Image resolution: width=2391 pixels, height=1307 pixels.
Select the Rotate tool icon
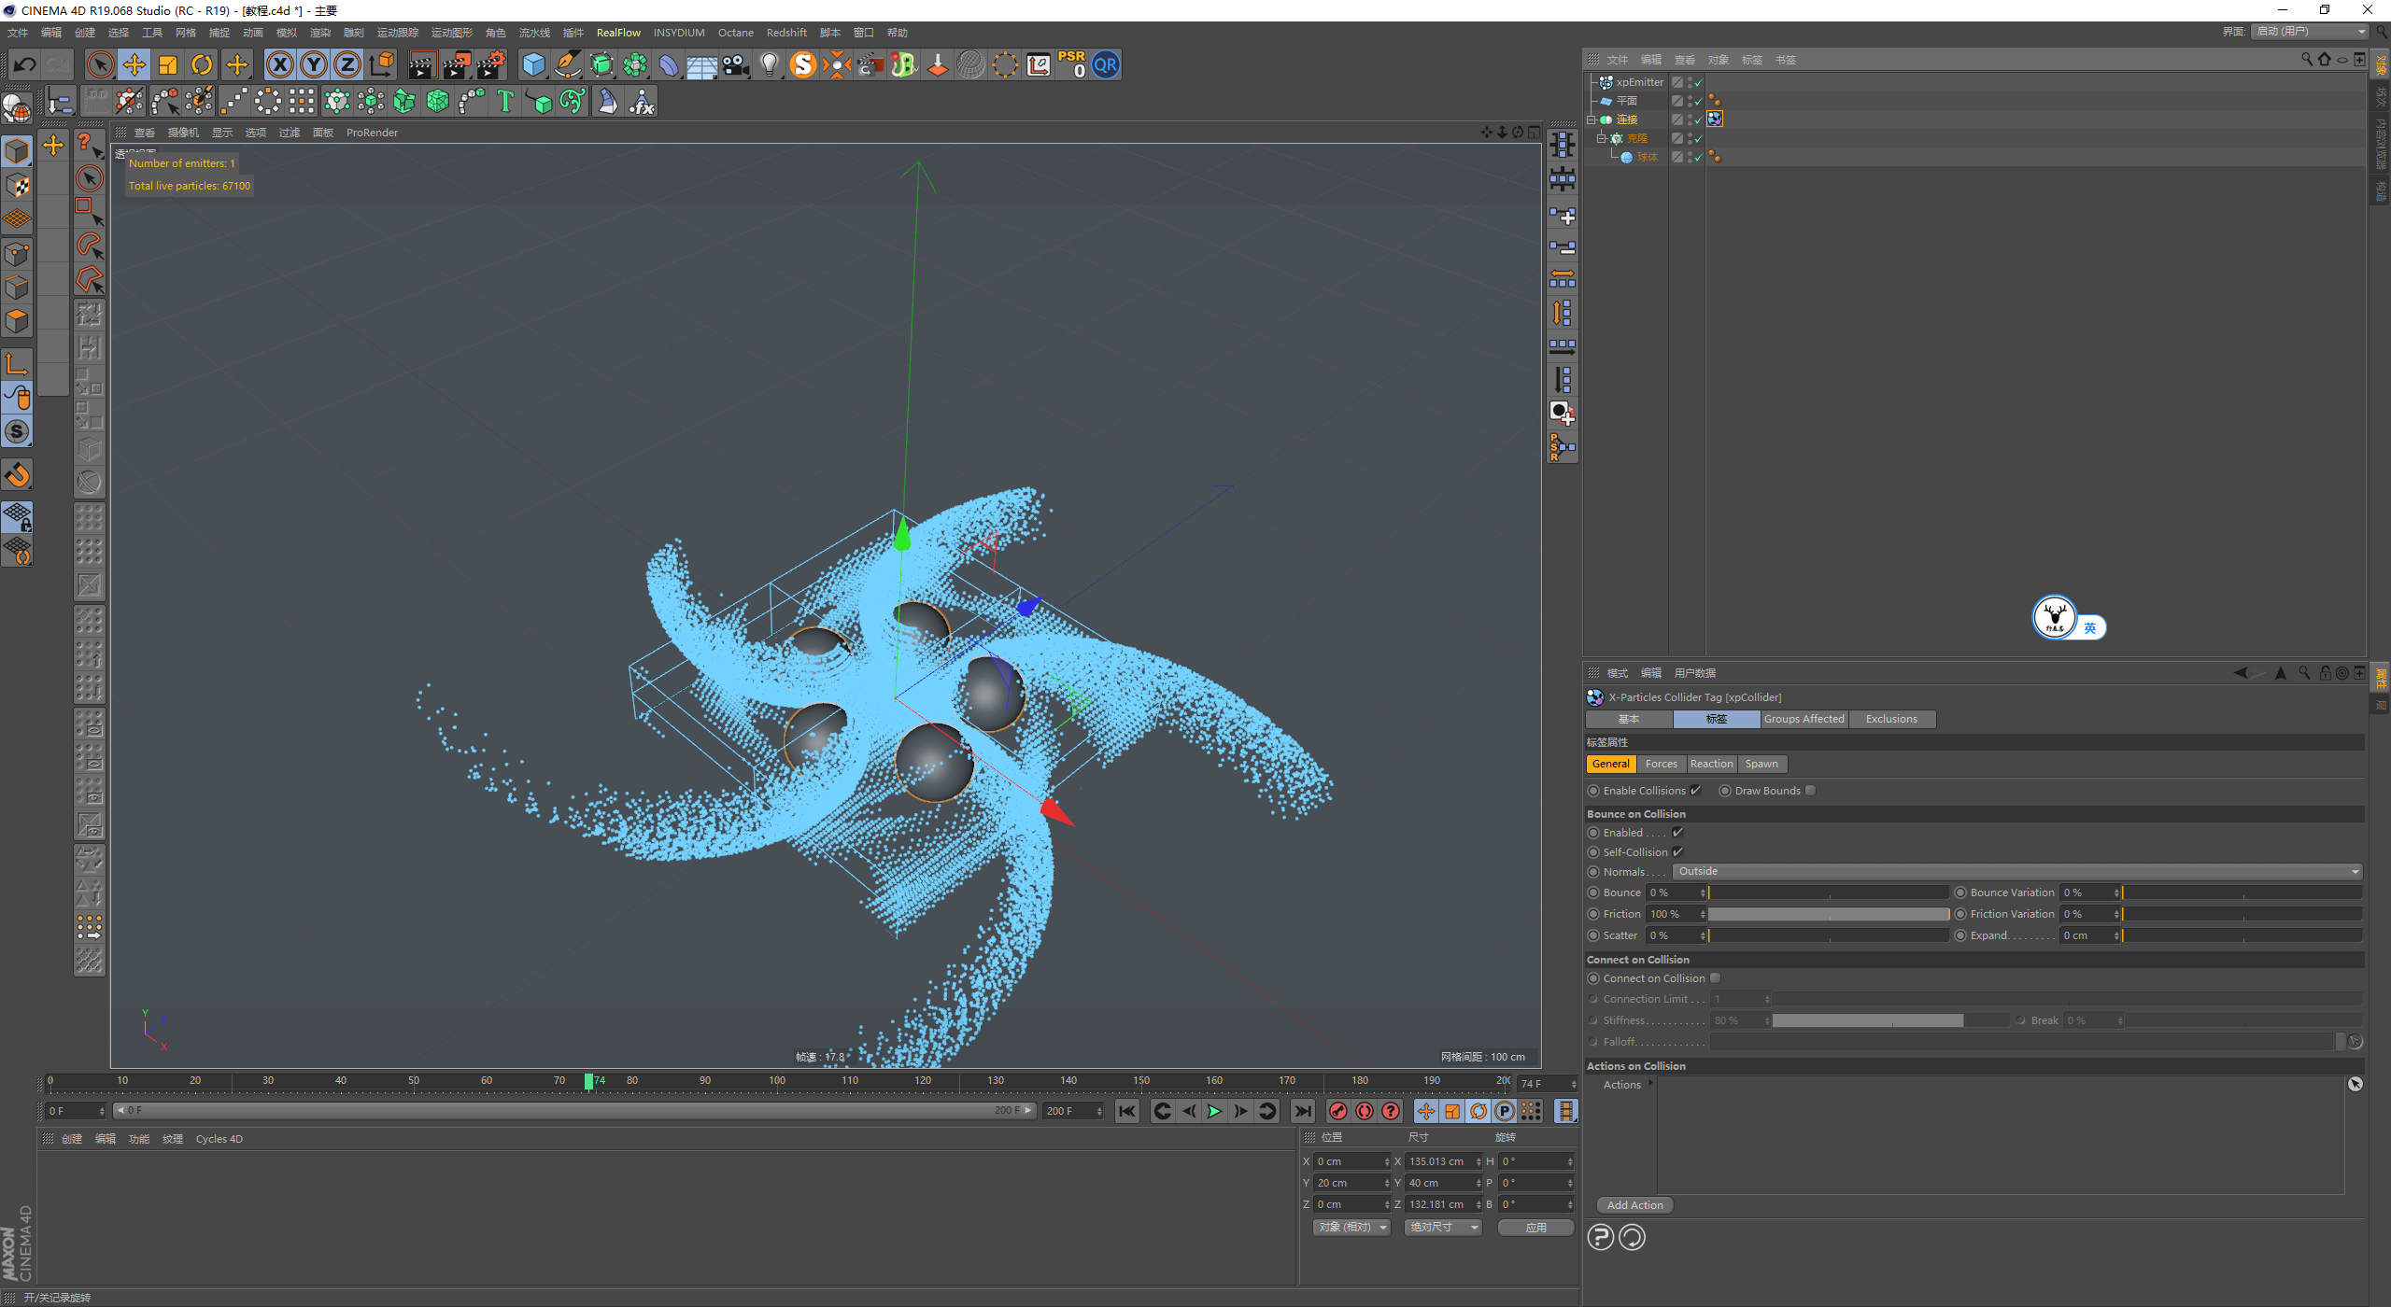(202, 65)
